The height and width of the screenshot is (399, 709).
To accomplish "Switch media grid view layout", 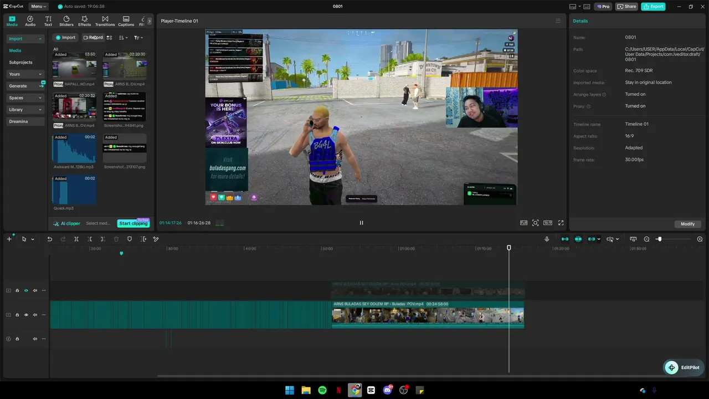I will [x=109, y=38].
